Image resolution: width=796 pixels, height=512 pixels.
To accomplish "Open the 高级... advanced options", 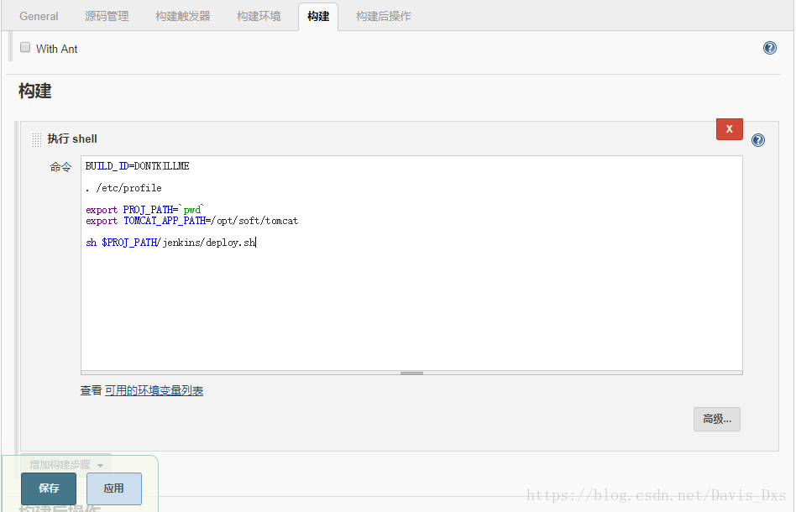I will tap(717, 419).
